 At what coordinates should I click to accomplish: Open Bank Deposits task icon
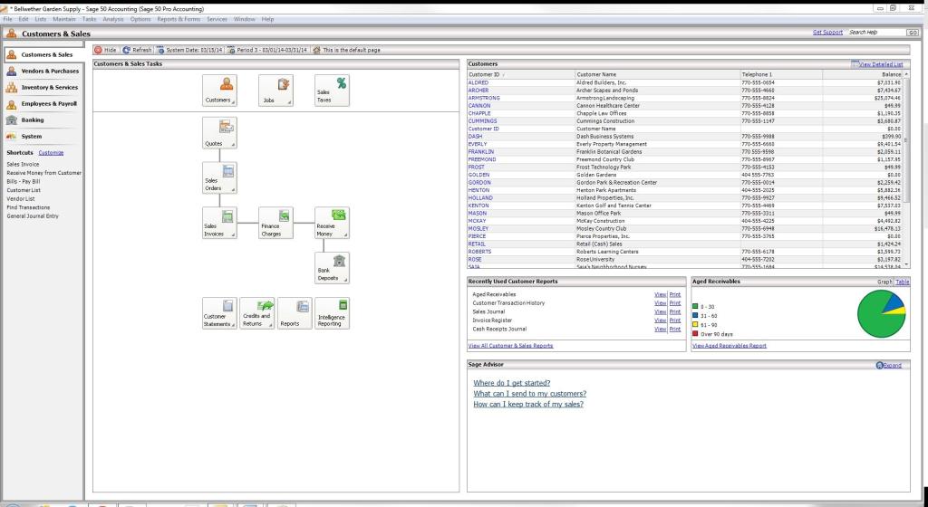tap(331, 268)
